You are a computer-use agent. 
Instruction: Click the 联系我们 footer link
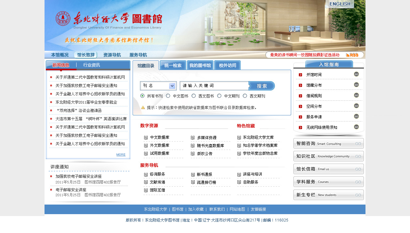point(217,209)
